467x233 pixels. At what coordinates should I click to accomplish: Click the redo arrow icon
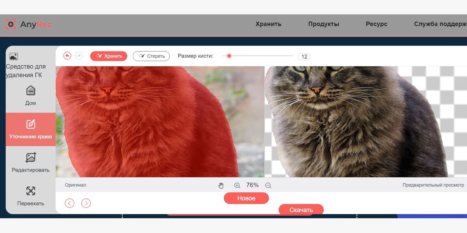(79, 56)
